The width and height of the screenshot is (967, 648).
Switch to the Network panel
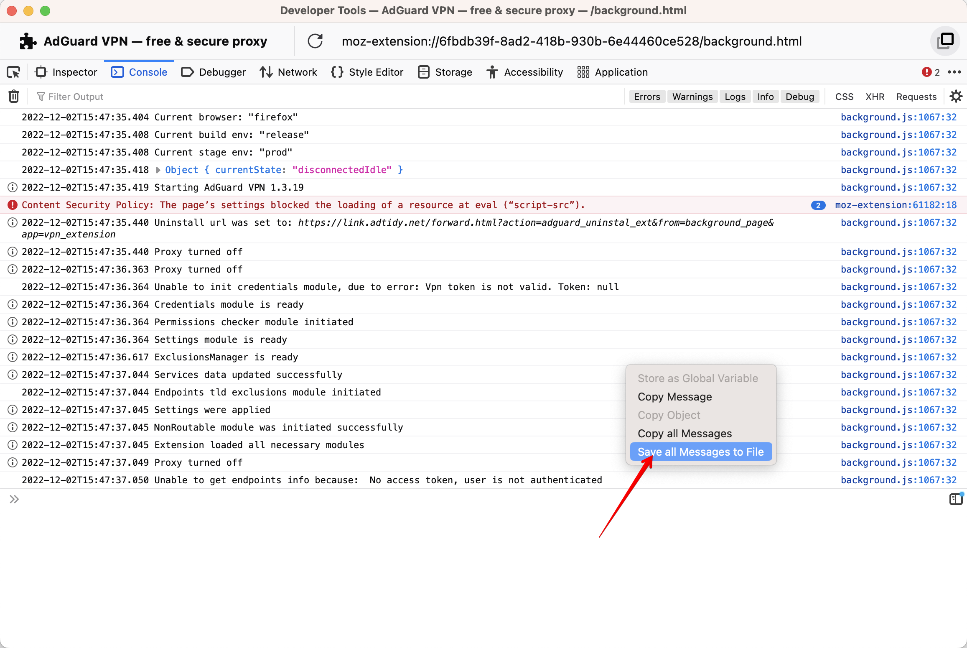298,72
